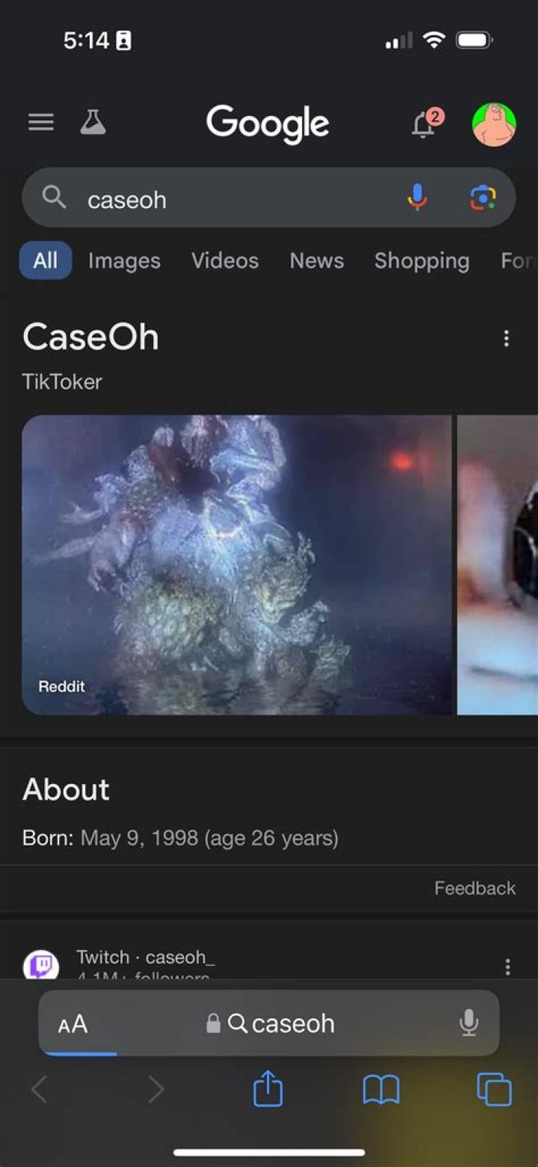Open Google Lens camera search
The height and width of the screenshot is (1167, 538).
click(x=483, y=197)
